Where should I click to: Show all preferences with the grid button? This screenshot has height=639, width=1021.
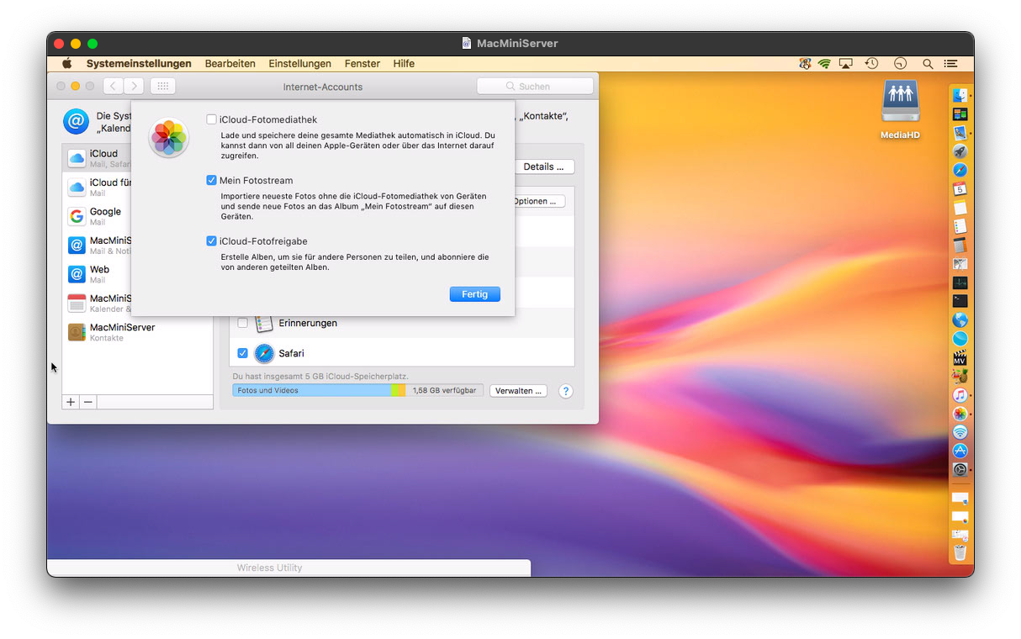[x=163, y=86]
